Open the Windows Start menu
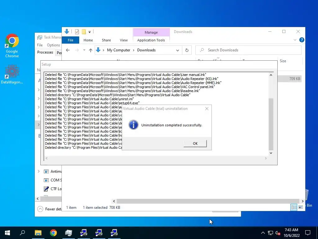The image size is (318, 239). (7, 233)
